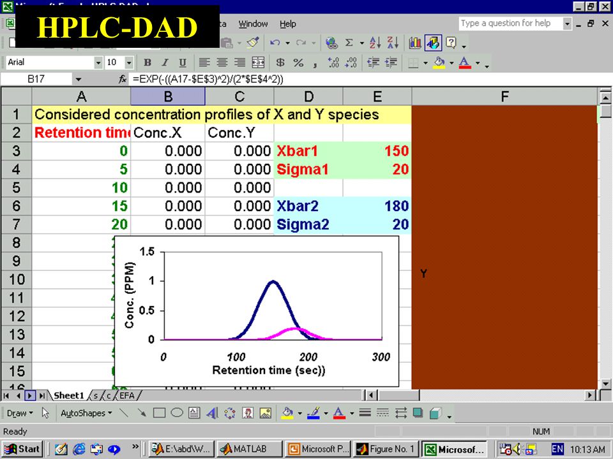The width and height of the screenshot is (613, 459).
Task: Switch to MATLAB in the taskbar
Action: [x=250, y=449]
